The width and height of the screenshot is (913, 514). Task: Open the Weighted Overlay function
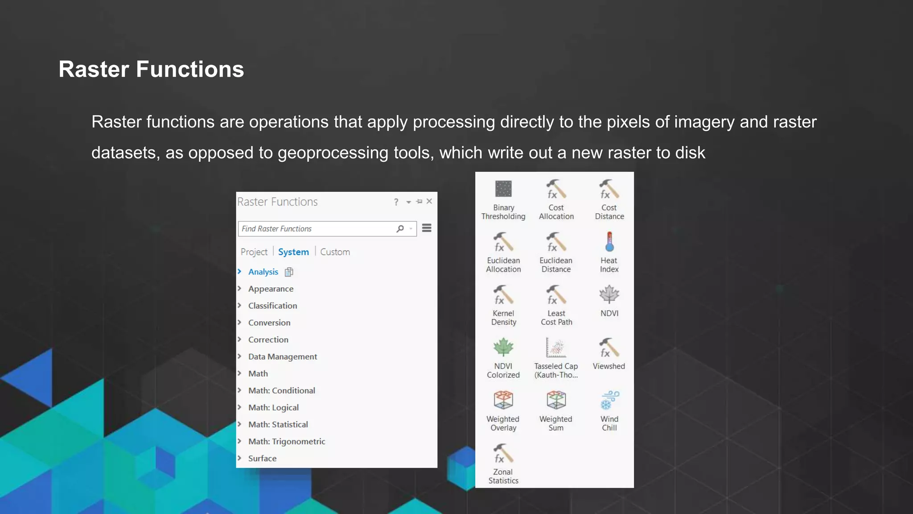503,411
